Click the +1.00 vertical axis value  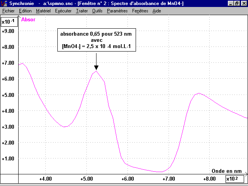pyautogui.click(x=8, y=158)
